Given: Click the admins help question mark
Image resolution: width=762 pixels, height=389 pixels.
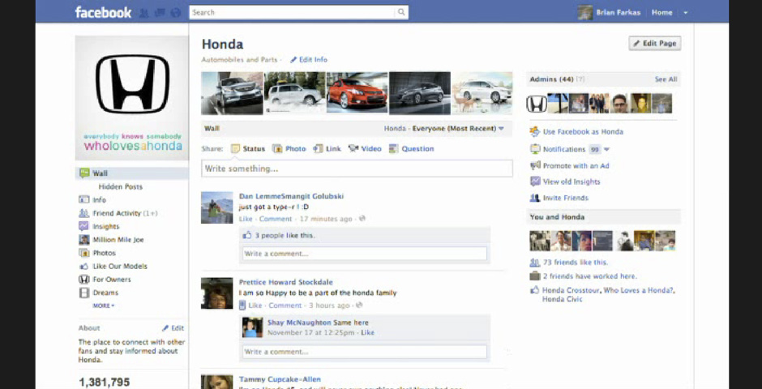Looking at the screenshot, I should [x=580, y=79].
